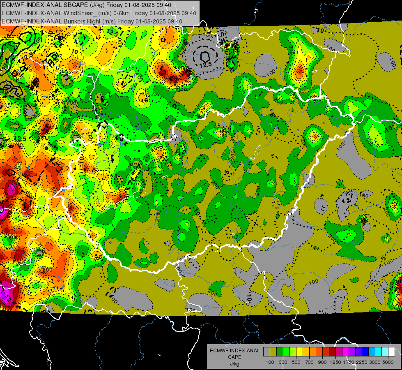This screenshot has height=370, width=402.
Task: Click the 3000 value on the legend
Action: point(374,362)
